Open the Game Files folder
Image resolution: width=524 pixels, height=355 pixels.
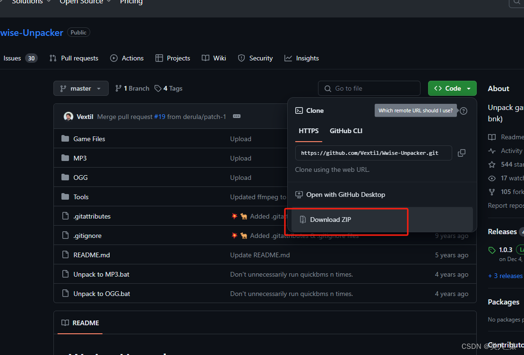tap(89, 139)
